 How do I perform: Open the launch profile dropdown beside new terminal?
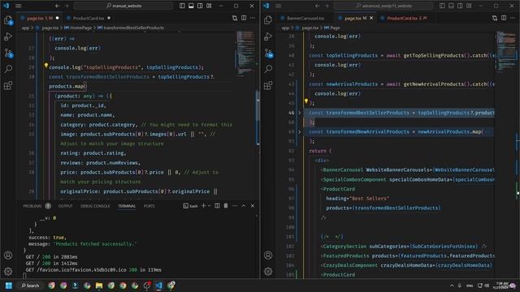tap(209, 205)
